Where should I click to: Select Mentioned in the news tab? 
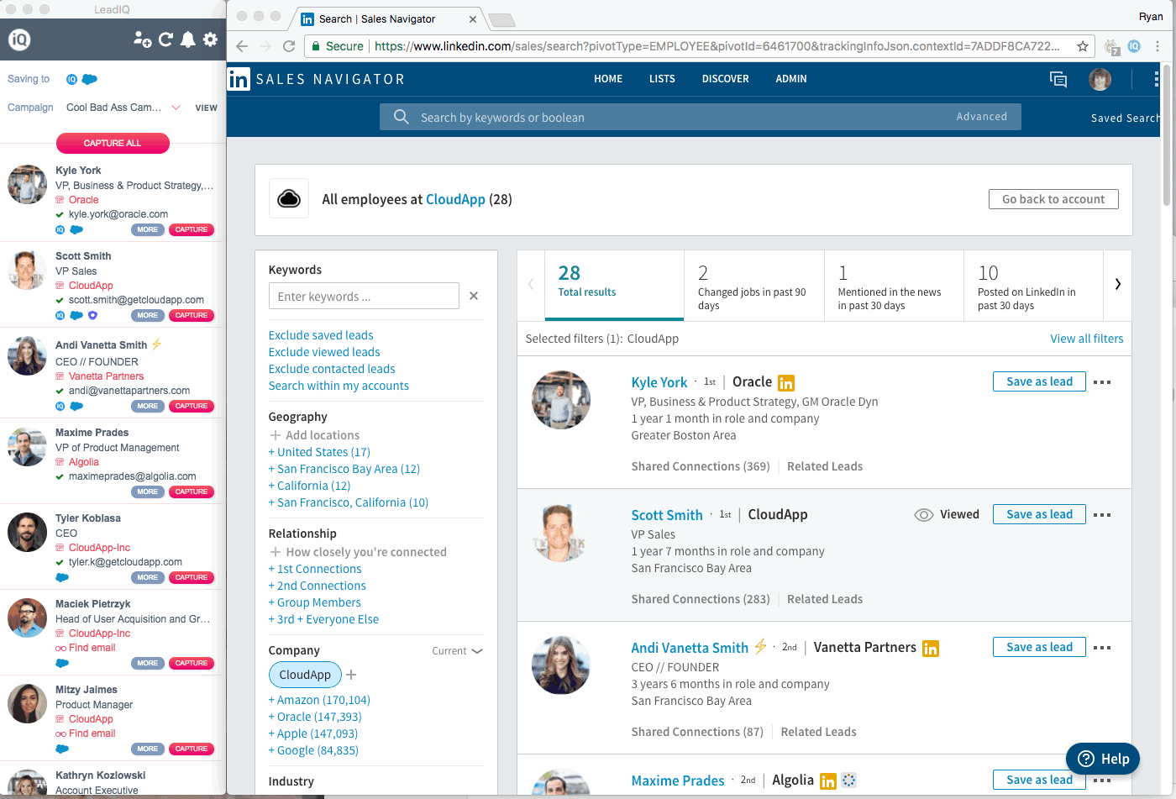click(x=894, y=285)
